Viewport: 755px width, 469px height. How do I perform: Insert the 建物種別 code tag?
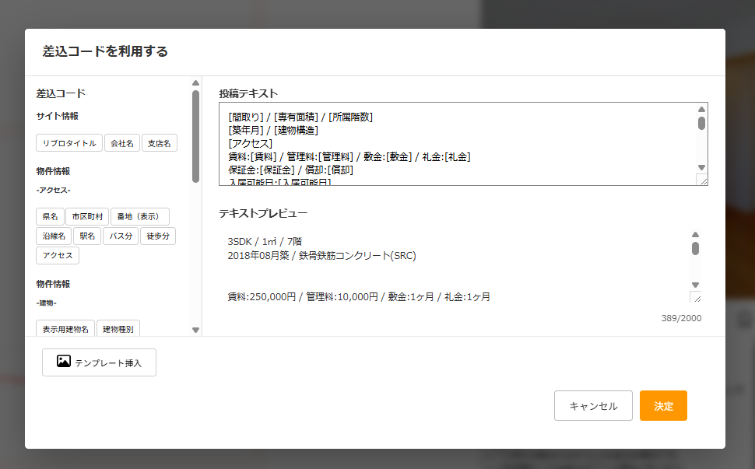(118, 330)
